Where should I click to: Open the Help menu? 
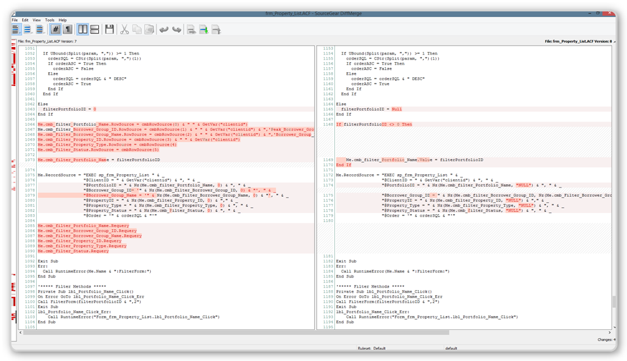(x=62, y=20)
